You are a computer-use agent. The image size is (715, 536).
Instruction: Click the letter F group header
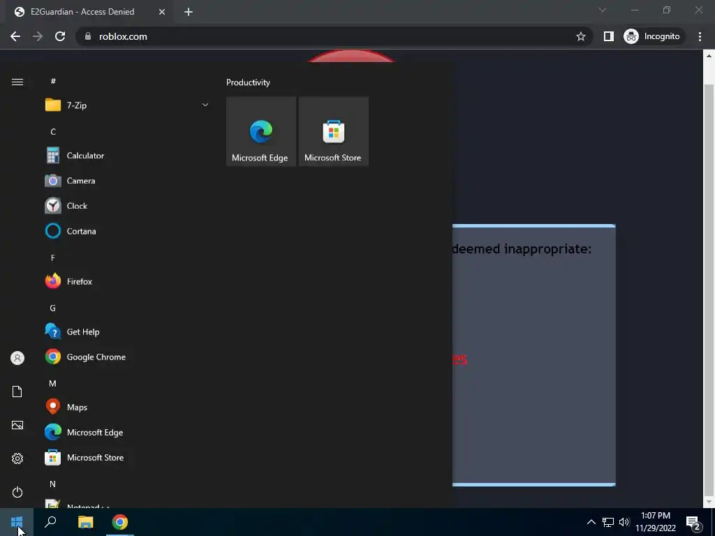pos(53,258)
